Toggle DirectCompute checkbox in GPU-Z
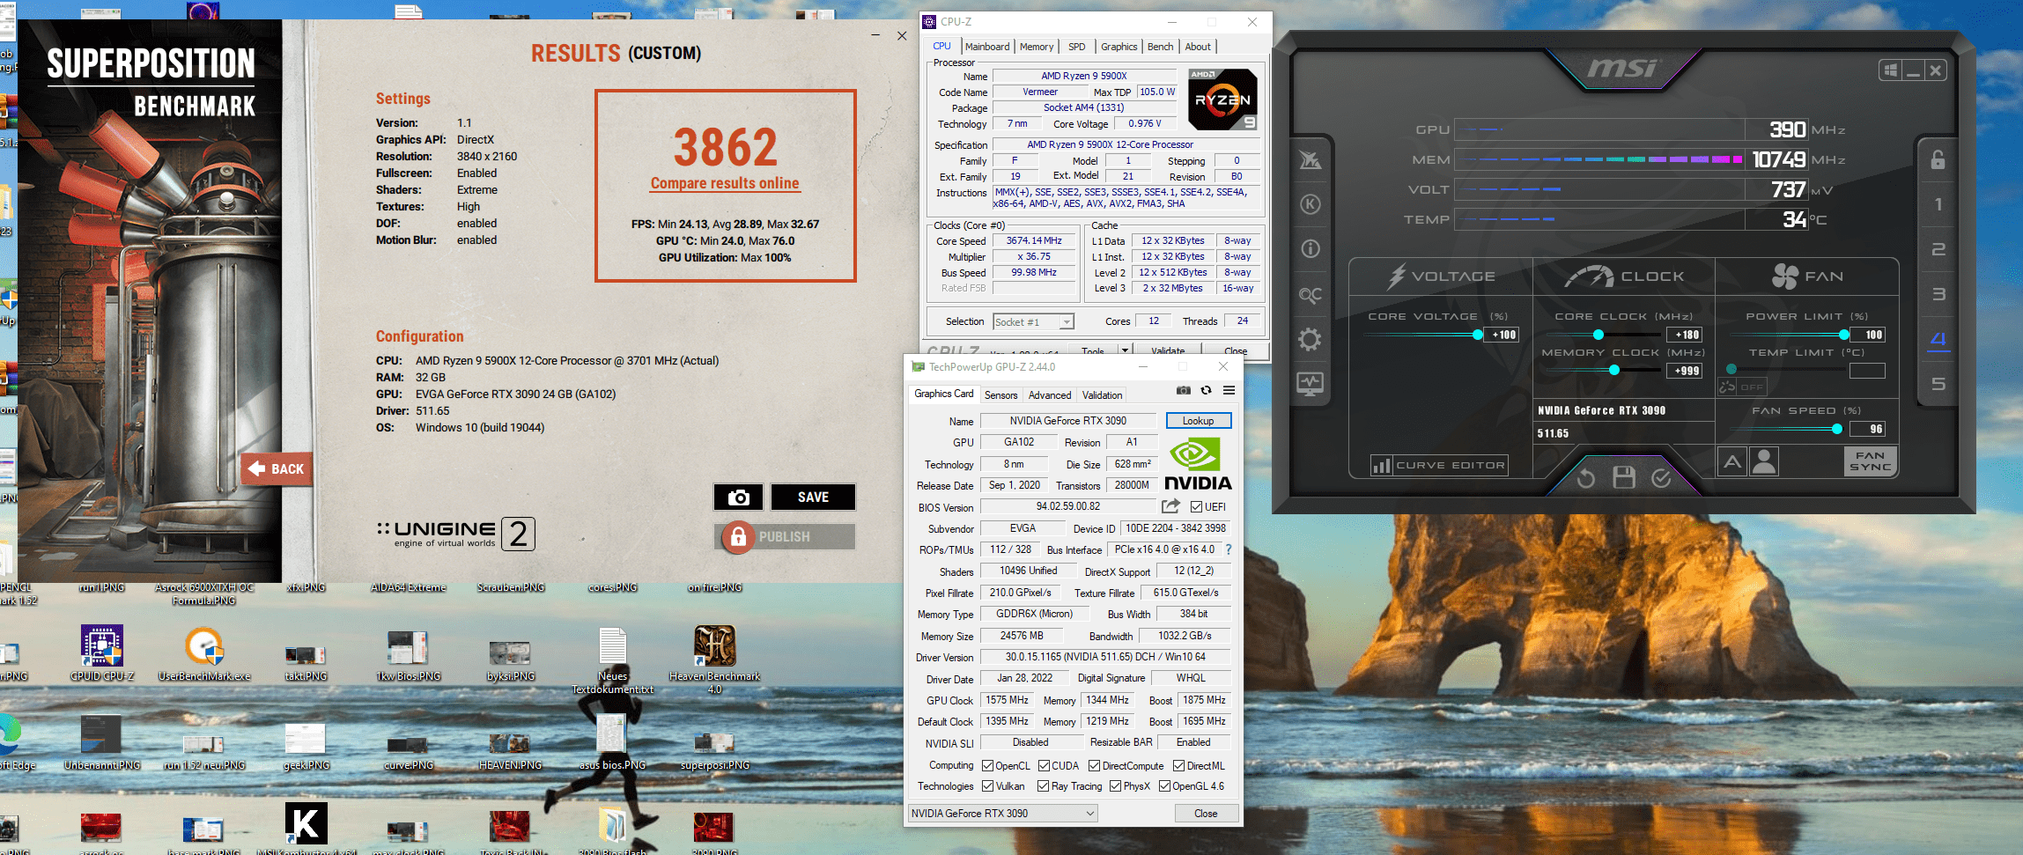The width and height of the screenshot is (2023, 855). pos(1094,766)
